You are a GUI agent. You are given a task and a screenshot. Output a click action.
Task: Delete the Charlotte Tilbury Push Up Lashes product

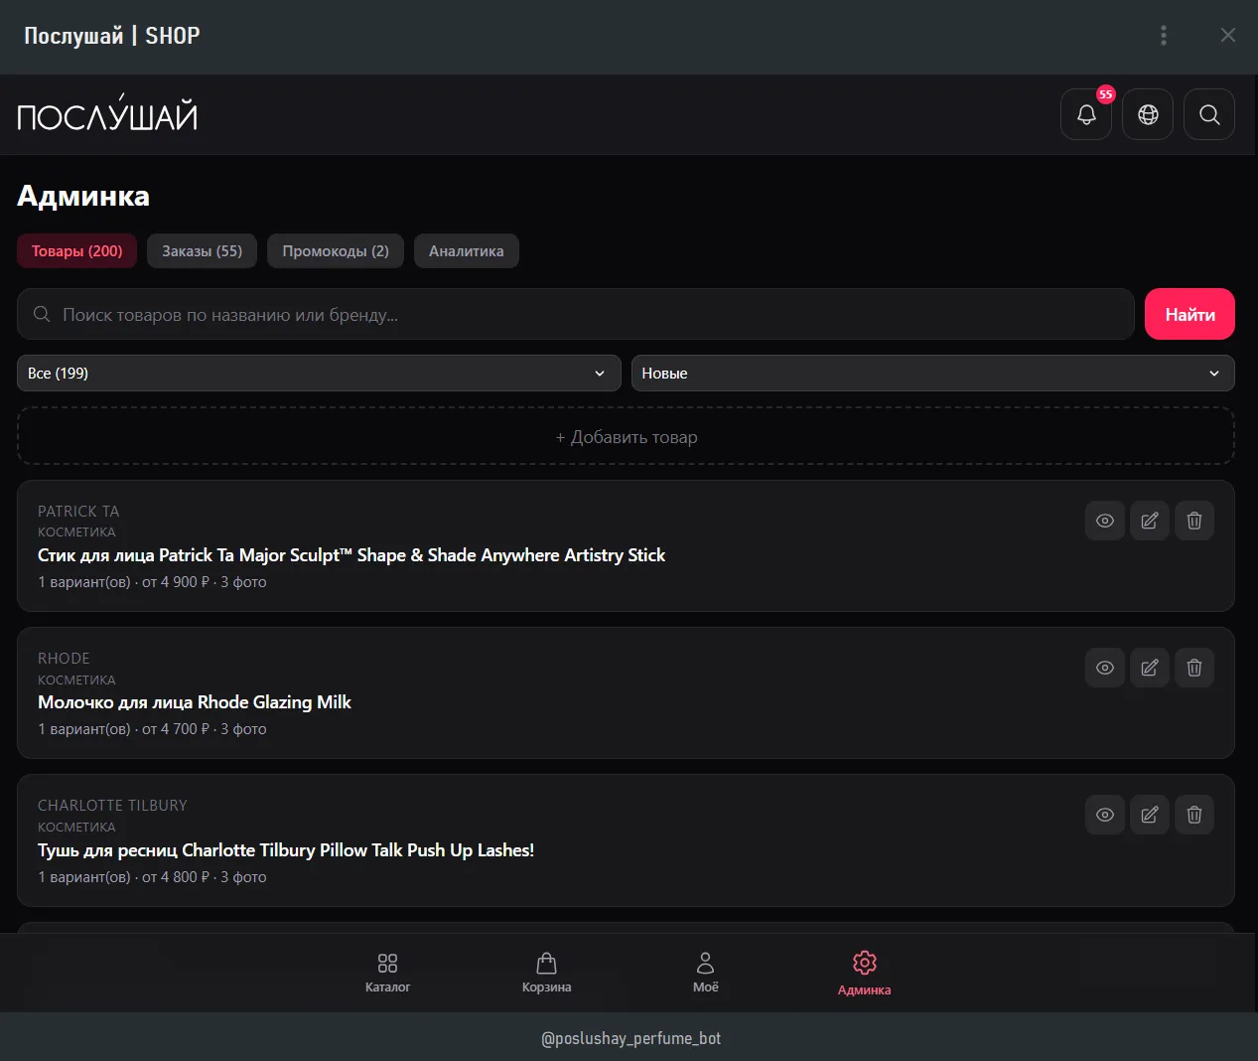1194,815
